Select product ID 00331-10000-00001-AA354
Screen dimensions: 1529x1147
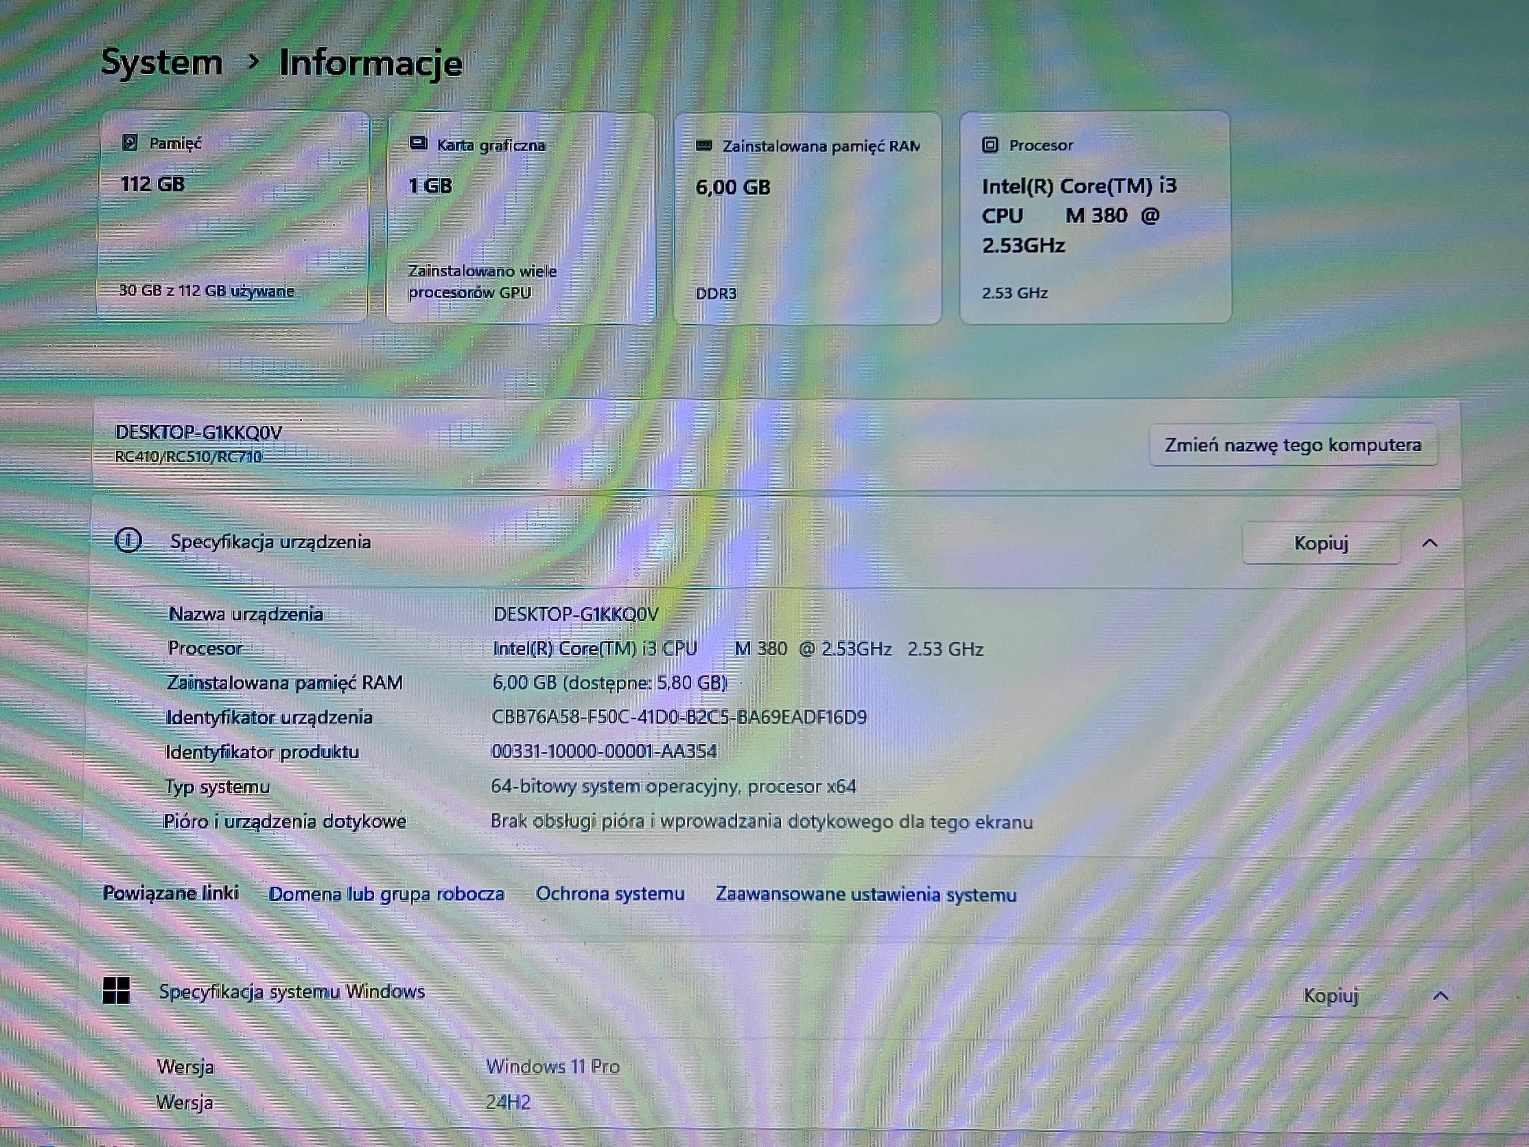tap(603, 751)
